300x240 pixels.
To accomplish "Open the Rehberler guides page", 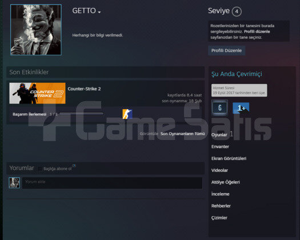I will click(x=221, y=206).
